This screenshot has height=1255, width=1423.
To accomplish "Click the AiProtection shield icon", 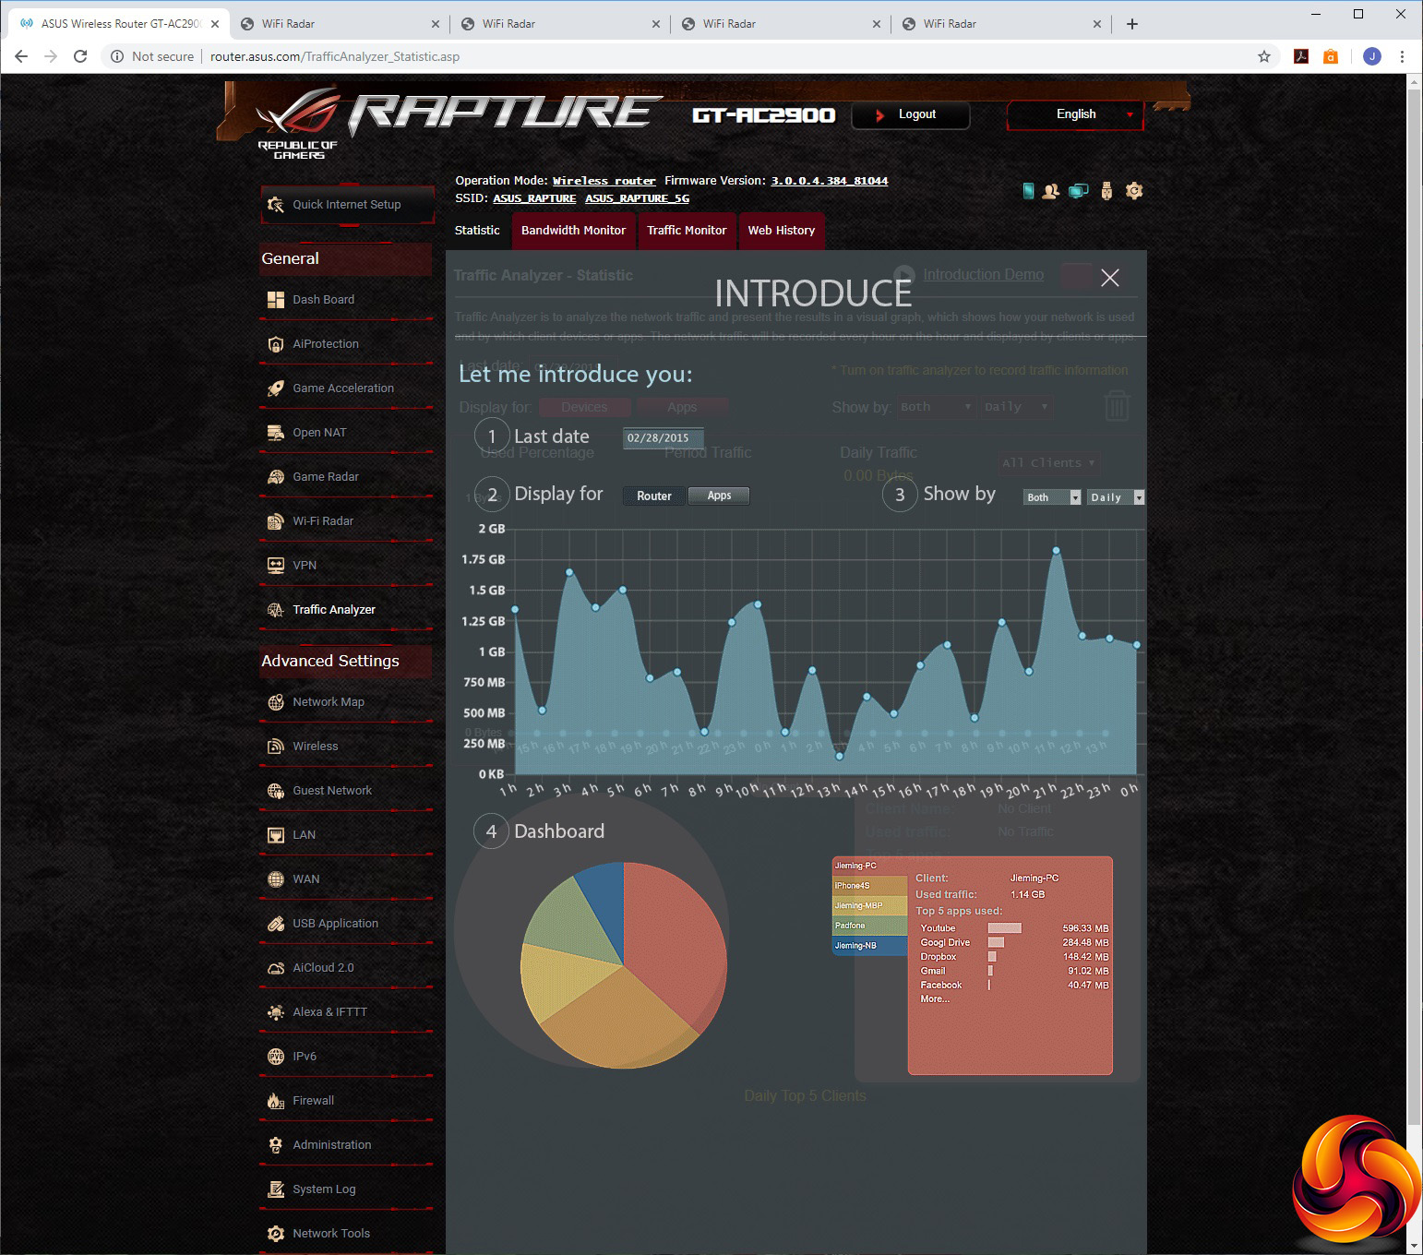I will pyautogui.click(x=275, y=344).
